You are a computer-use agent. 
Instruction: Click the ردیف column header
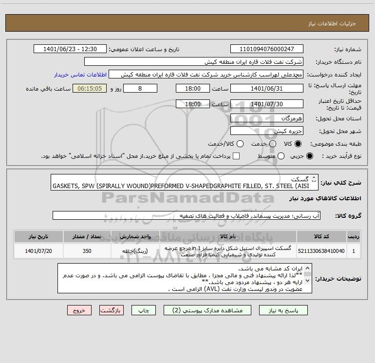354,236
